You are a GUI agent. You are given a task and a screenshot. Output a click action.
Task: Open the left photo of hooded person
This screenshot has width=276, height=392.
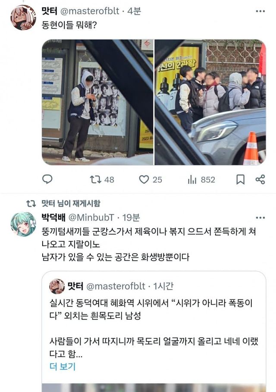97,102
